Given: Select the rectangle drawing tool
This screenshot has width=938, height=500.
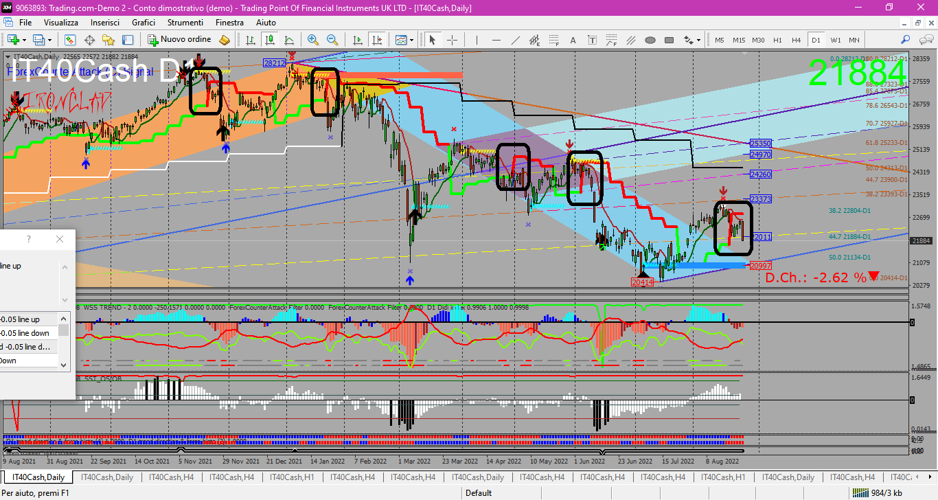Looking at the screenshot, I should click(669, 40).
